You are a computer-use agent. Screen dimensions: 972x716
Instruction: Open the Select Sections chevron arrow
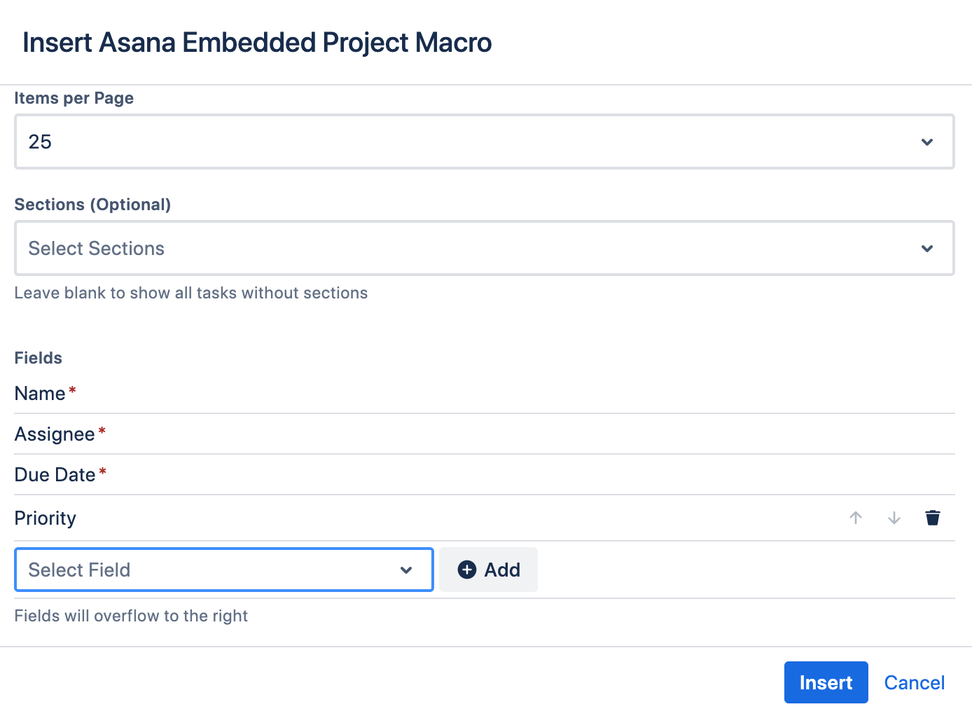click(x=927, y=249)
